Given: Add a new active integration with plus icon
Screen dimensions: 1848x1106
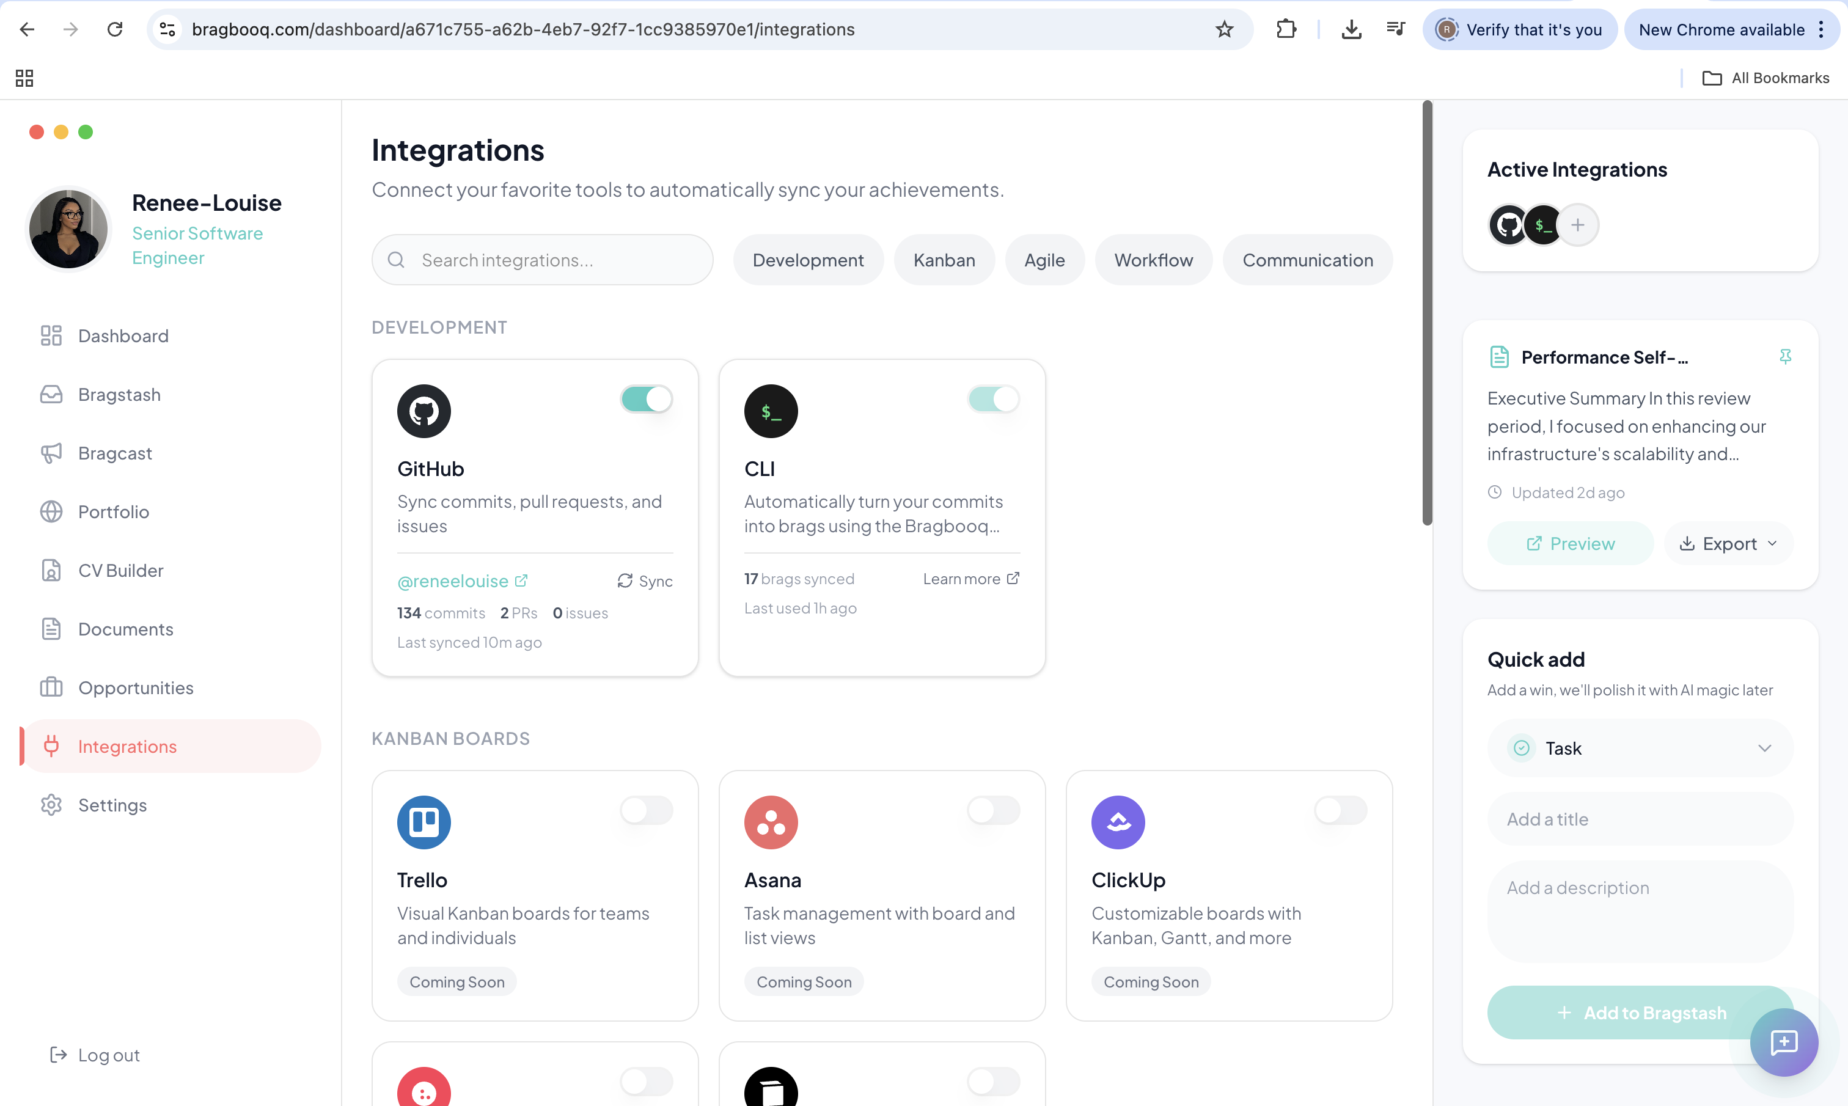Looking at the screenshot, I should [1579, 224].
